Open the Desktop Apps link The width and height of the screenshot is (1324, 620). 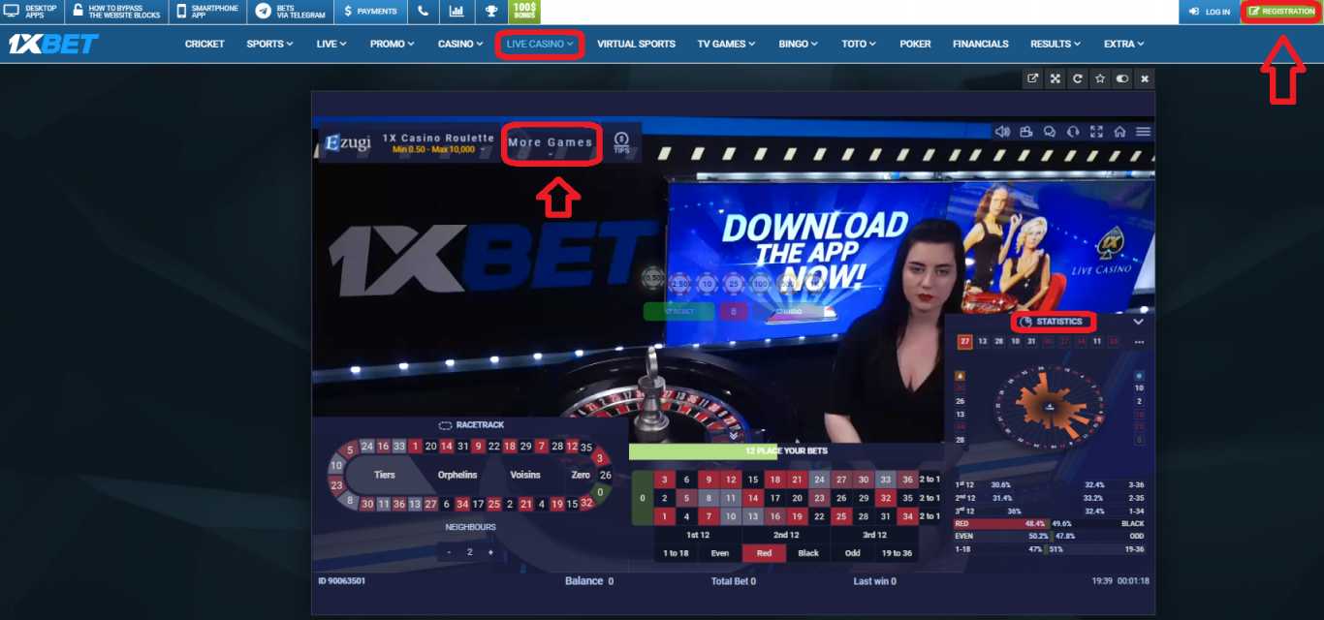pos(32,12)
